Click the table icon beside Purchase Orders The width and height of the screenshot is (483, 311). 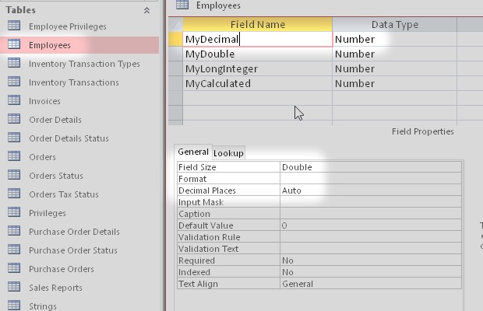14,269
